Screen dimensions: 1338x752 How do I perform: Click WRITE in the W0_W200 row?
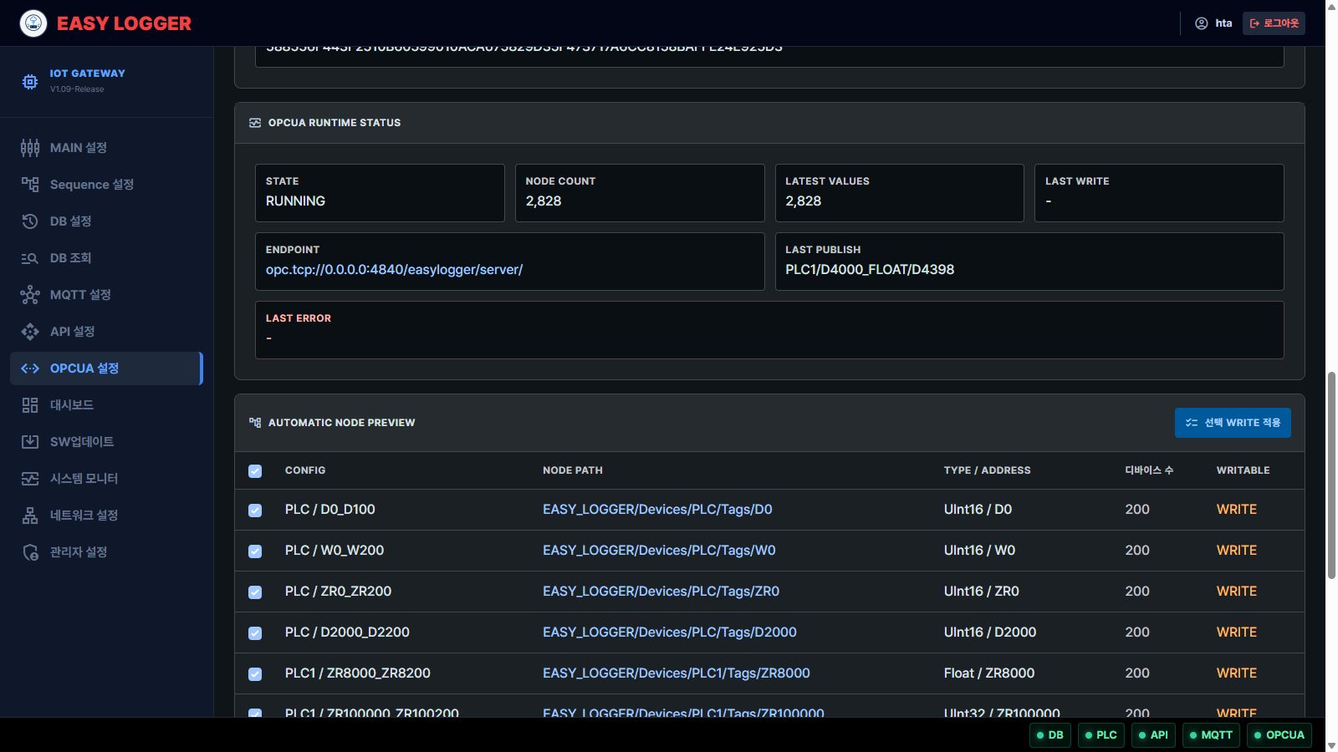coord(1237,551)
